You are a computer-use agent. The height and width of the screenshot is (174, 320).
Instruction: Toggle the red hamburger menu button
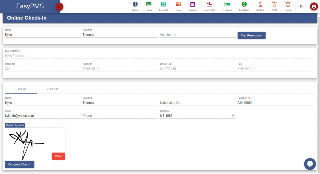pos(59,7)
